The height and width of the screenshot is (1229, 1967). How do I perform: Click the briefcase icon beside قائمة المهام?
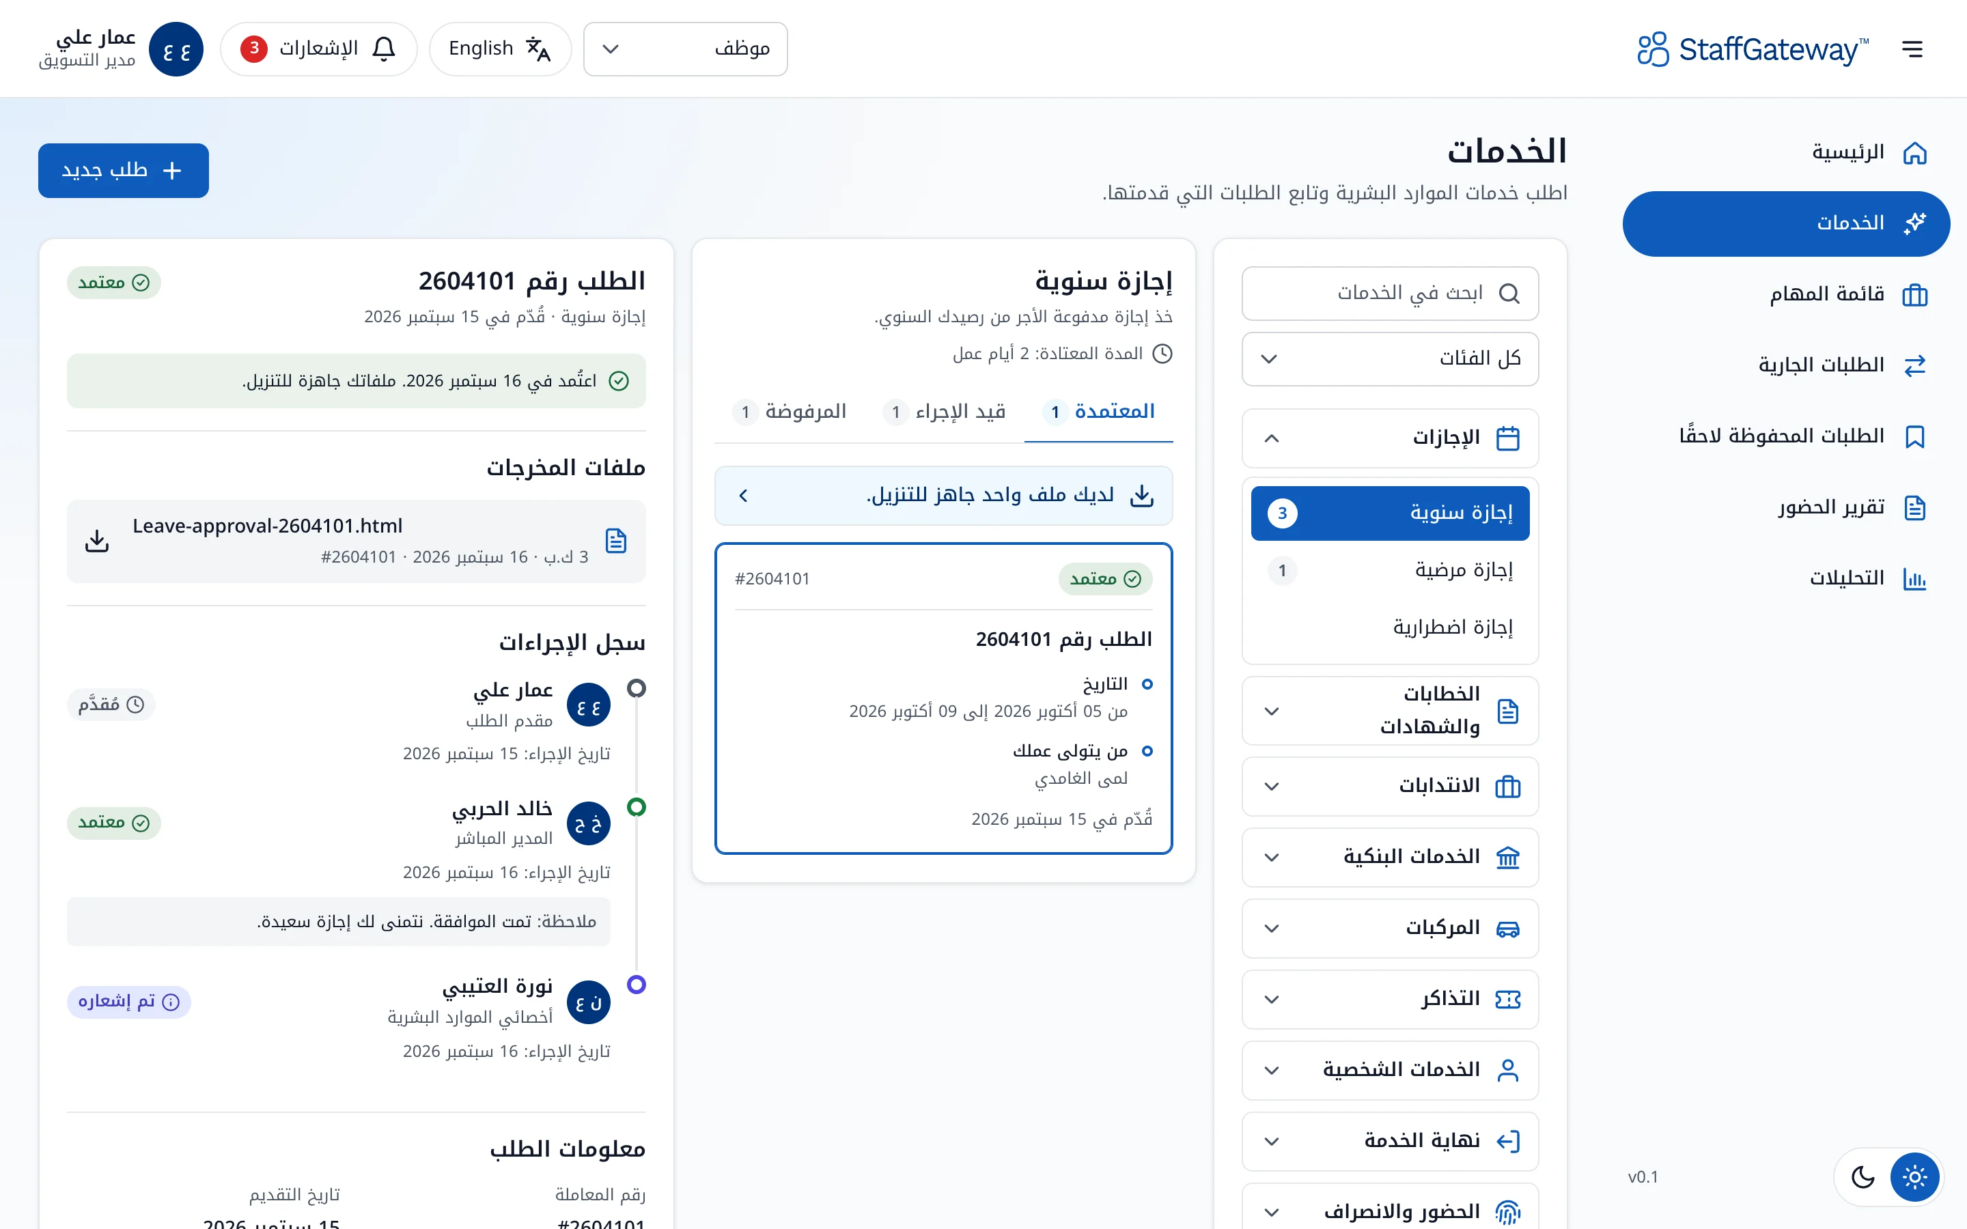pos(1915,294)
